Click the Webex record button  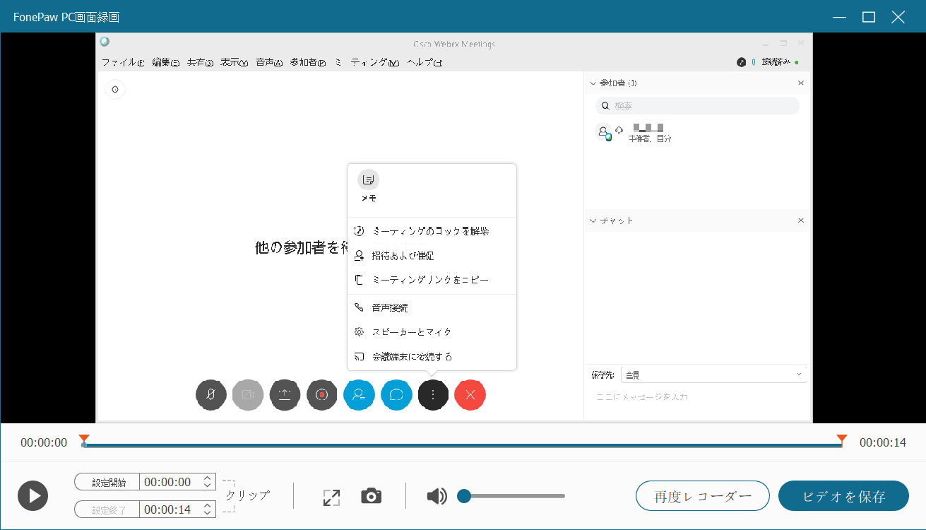click(322, 395)
